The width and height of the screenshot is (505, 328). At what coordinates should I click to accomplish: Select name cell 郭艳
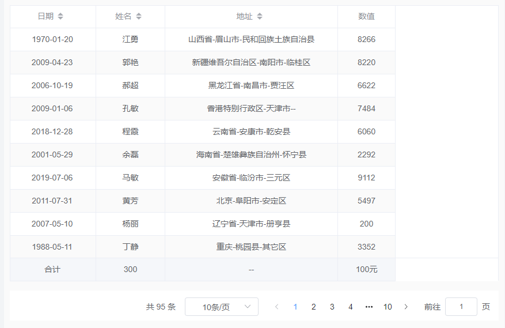coord(131,62)
